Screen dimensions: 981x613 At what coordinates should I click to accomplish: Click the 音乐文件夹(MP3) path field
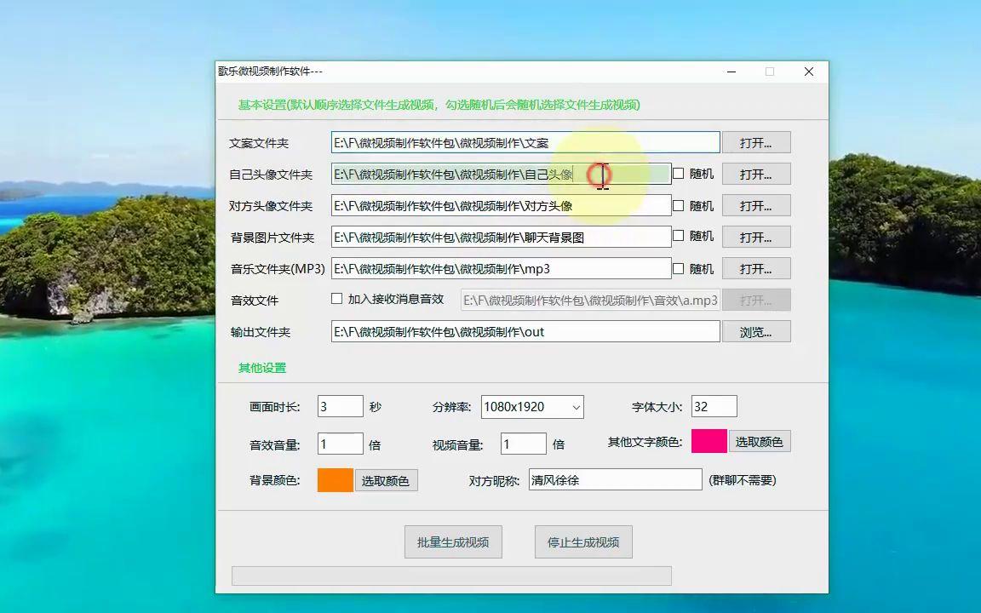[501, 269]
